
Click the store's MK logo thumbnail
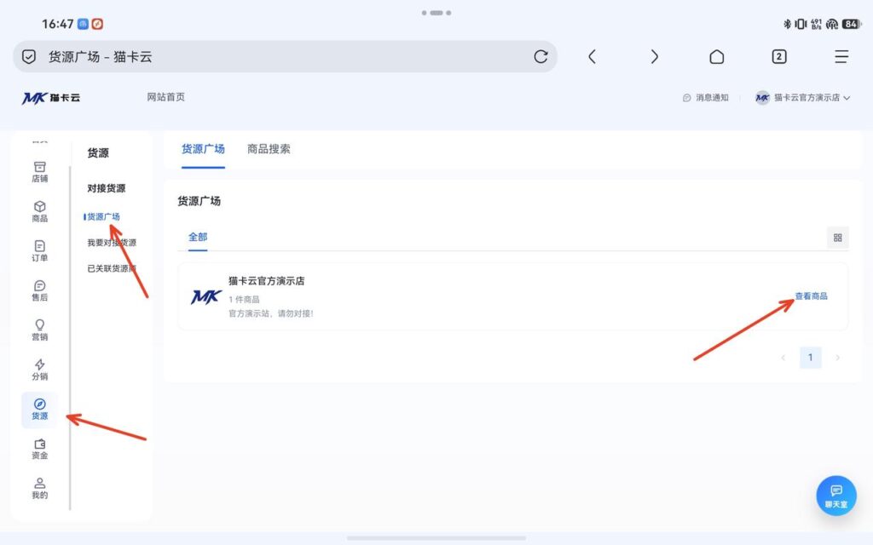pyautogui.click(x=206, y=297)
